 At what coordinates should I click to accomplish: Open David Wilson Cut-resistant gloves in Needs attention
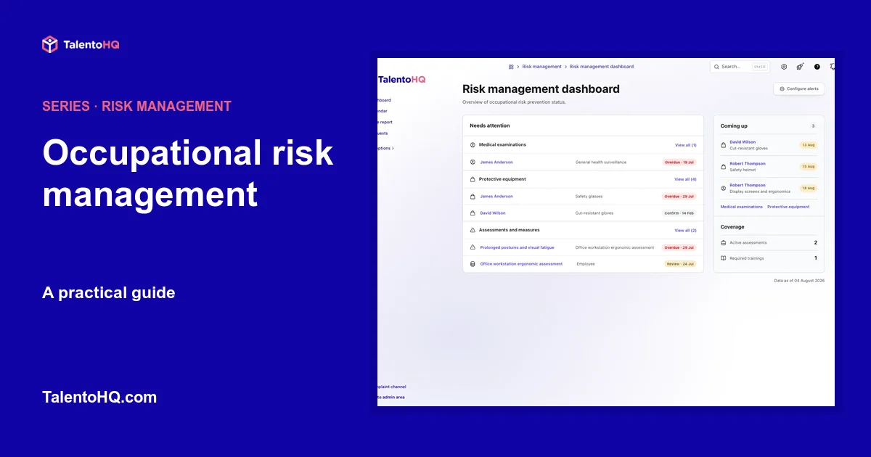click(x=493, y=213)
